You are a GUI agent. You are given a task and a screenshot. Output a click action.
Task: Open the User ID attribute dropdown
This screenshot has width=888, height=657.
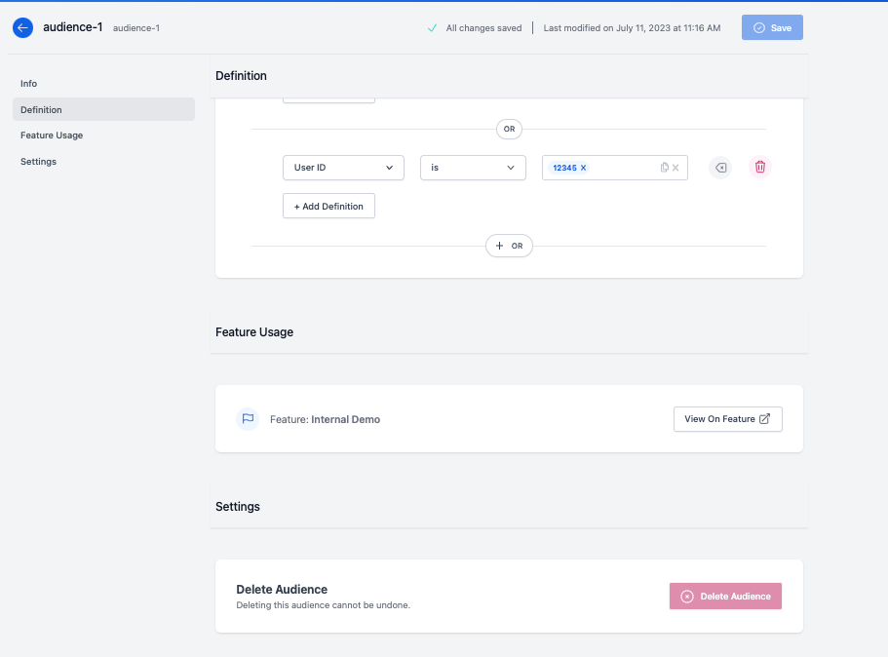tap(343, 167)
